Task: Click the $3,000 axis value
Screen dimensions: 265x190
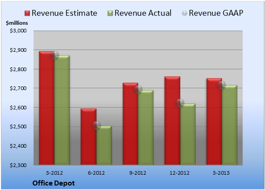Action: tap(18, 31)
